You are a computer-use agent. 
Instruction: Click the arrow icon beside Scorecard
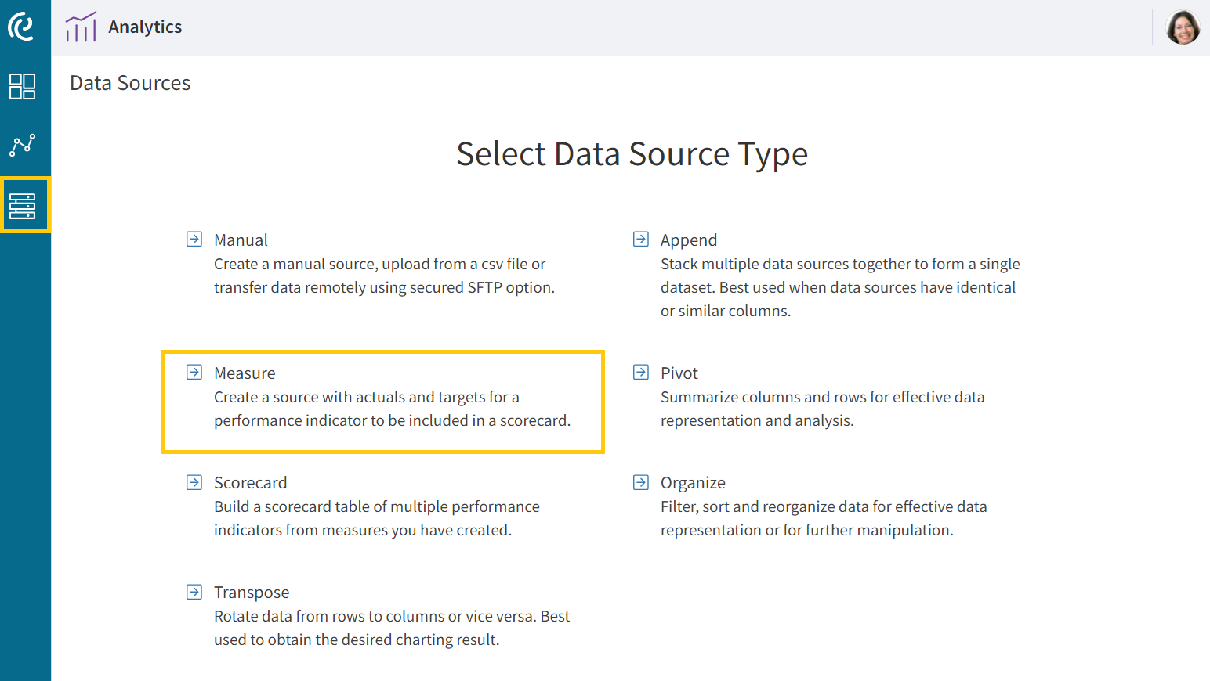[x=194, y=482]
